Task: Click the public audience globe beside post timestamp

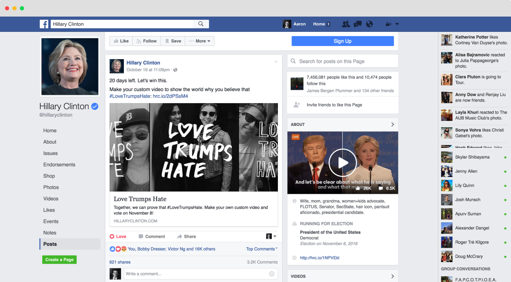Action: (176, 70)
